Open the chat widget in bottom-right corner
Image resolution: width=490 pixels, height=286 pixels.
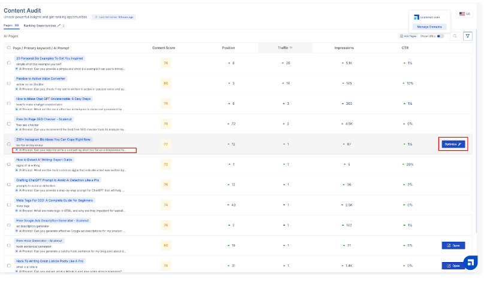tap(470, 263)
